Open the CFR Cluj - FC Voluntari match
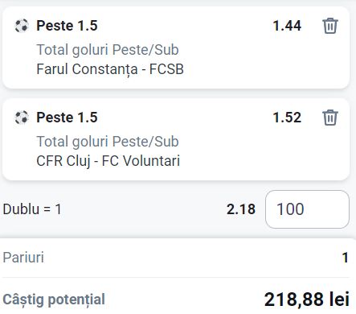Viewport: 356px width, 314px height. click(x=108, y=161)
